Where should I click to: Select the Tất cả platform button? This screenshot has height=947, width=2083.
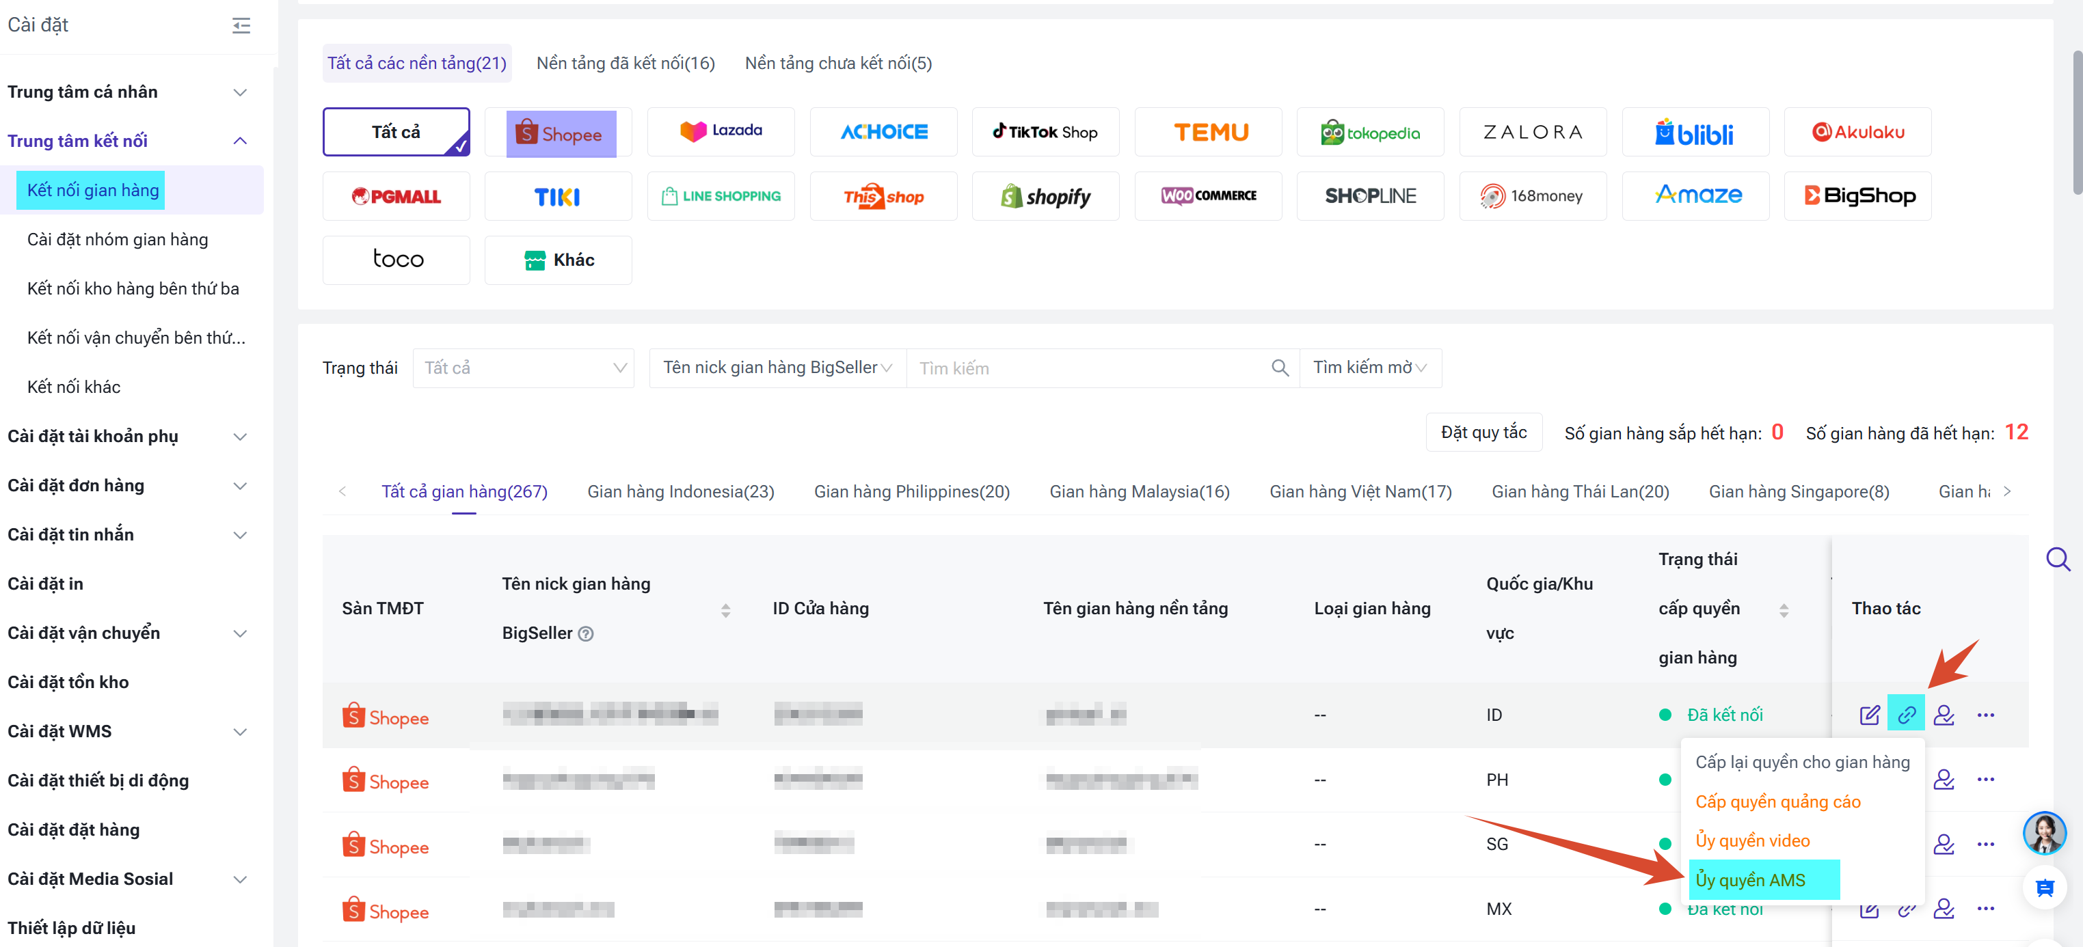(397, 133)
